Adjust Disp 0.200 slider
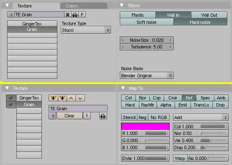Screen dimensions: 232x165 201,147
